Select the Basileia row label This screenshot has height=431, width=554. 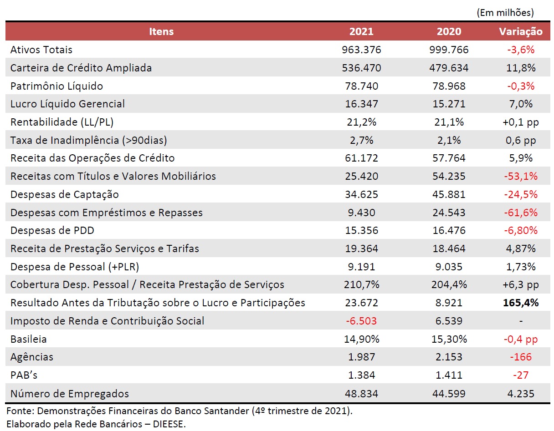click(x=29, y=339)
